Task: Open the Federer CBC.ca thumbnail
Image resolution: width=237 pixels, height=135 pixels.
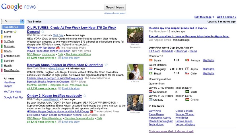Action: 135,72
